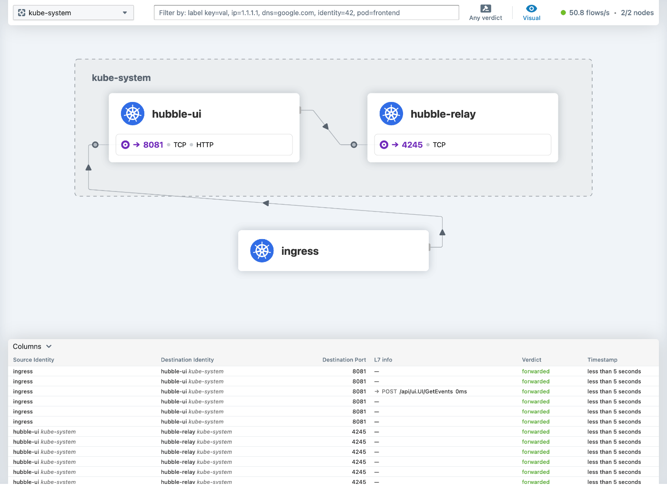Viewport: 667px width, 492px height.
Task: Click the hubble-ui service card title
Action: click(176, 114)
